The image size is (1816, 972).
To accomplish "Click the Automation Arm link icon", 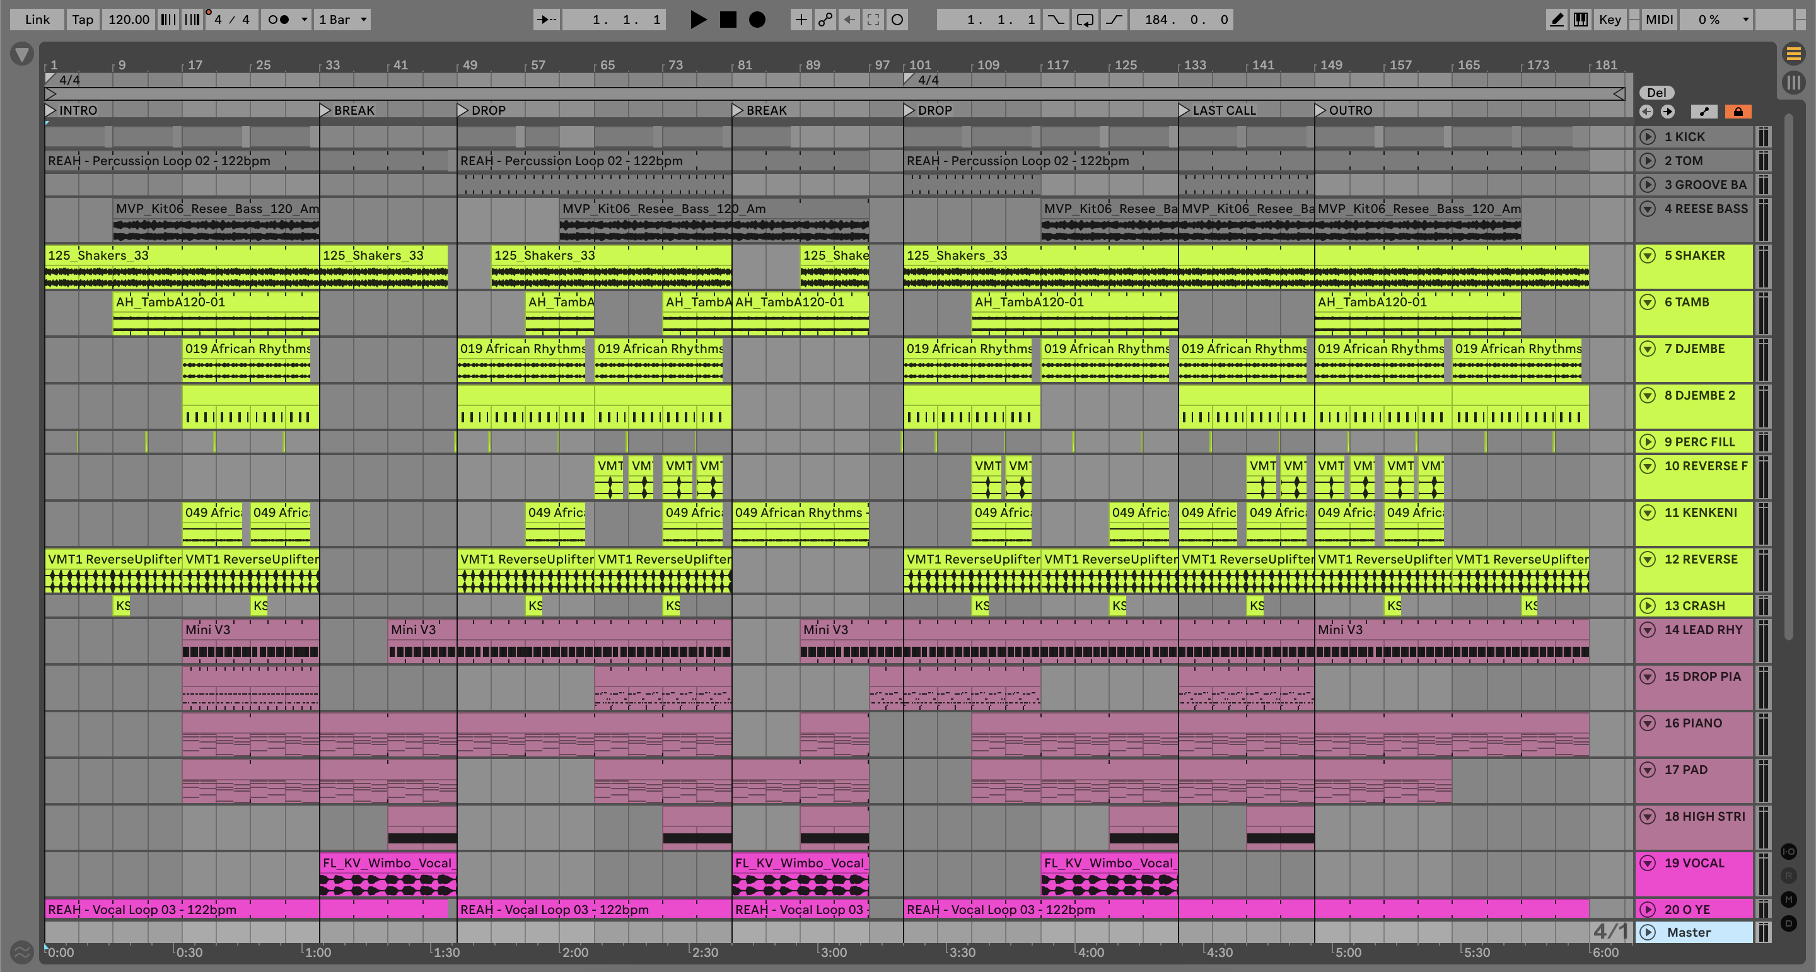I will [825, 20].
